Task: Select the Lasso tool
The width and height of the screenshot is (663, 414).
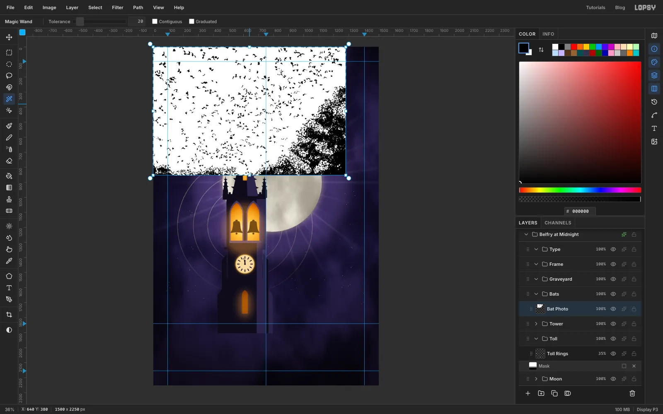Action: (x=9, y=76)
